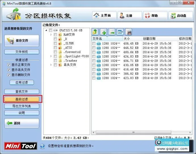
Task: Expand the .Spotlight-V100 tree node
Action: click(51, 56)
